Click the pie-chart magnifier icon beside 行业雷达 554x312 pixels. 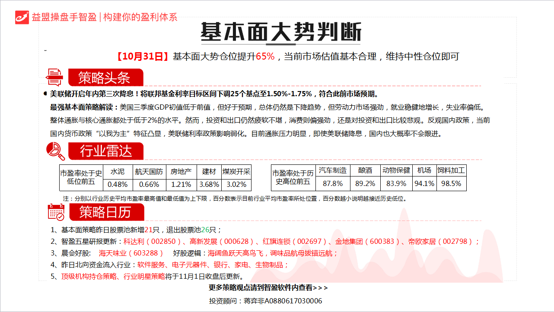(55, 151)
